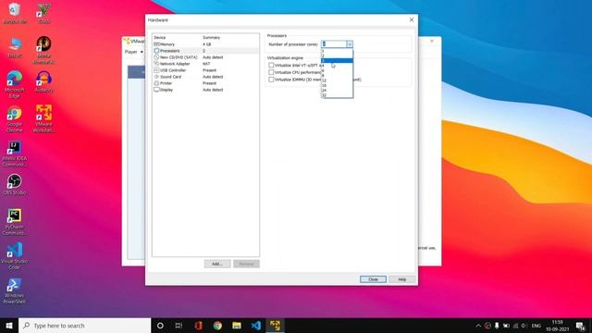592x333 pixels.
Task: Click Visual Studio Code taskbar icon
Action: (255, 326)
